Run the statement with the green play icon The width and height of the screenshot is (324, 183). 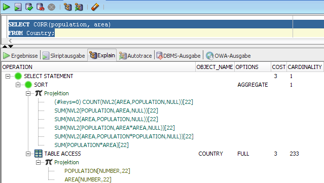point(7,7)
